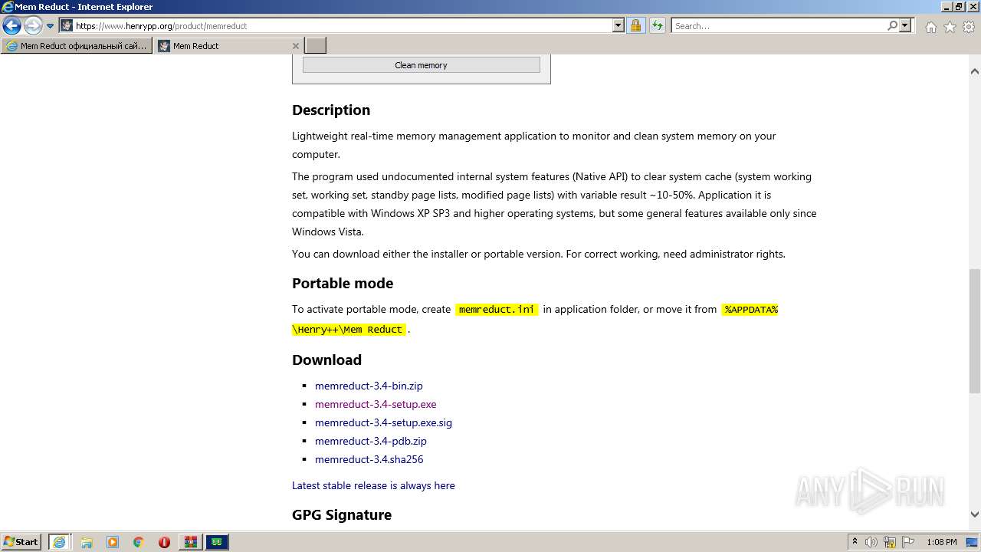981x552 pixels.
Task: Close the Mem Reduct tab
Action: coord(296,46)
